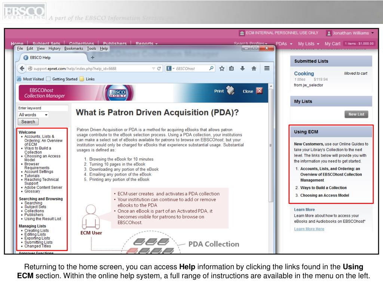Open the Firefox hamburger menu

click(267, 68)
